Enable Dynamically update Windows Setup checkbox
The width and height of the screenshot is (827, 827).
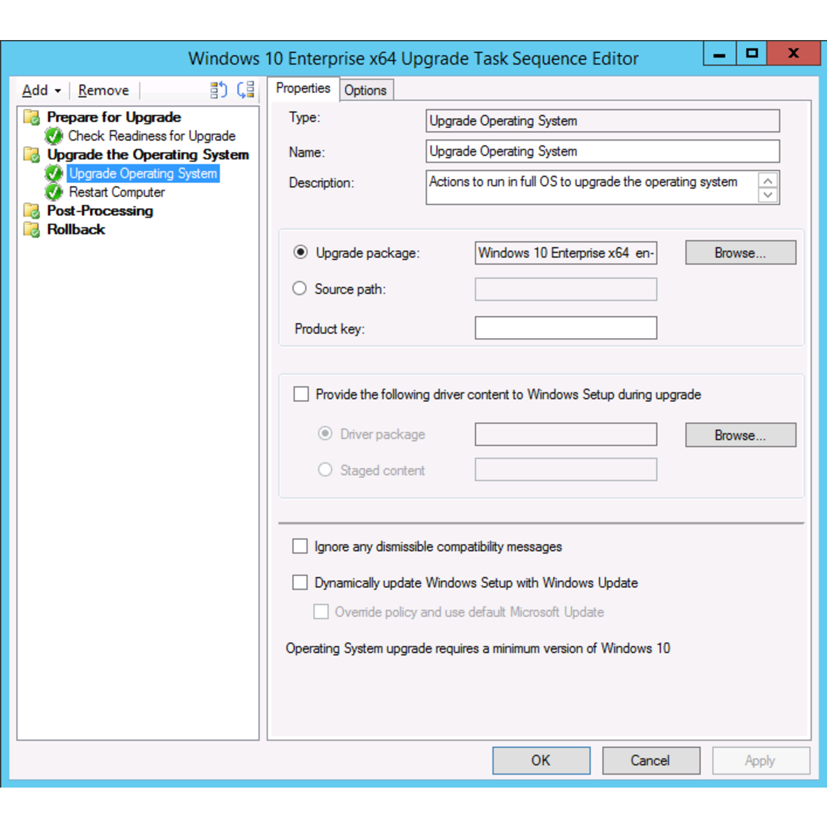click(300, 583)
